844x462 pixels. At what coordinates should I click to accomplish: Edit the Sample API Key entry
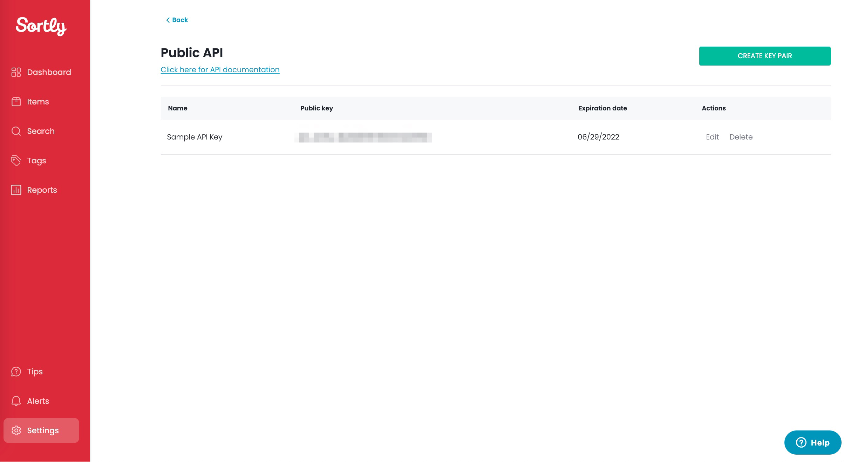point(712,137)
